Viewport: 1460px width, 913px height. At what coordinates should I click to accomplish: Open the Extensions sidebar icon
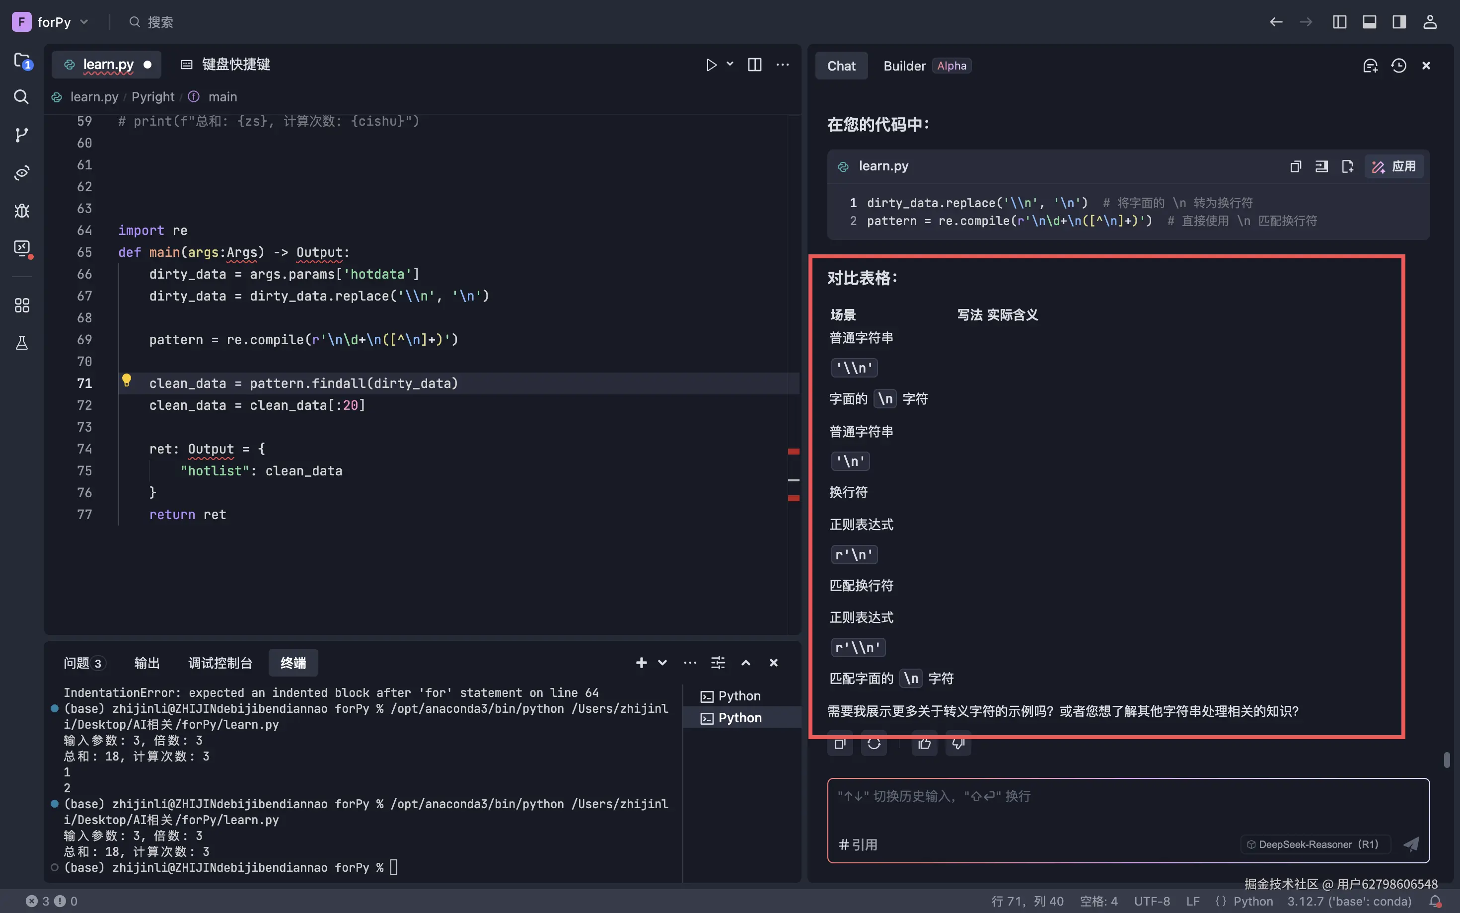[22, 305]
